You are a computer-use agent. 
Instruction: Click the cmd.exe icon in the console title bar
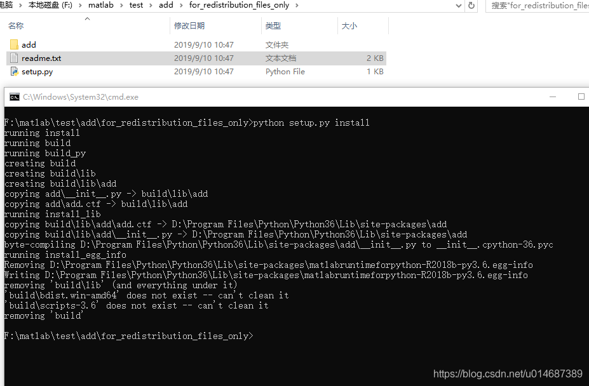click(x=14, y=96)
